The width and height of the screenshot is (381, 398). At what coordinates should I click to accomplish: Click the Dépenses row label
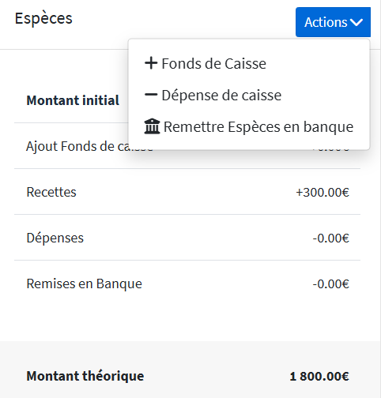click(55, 238)
